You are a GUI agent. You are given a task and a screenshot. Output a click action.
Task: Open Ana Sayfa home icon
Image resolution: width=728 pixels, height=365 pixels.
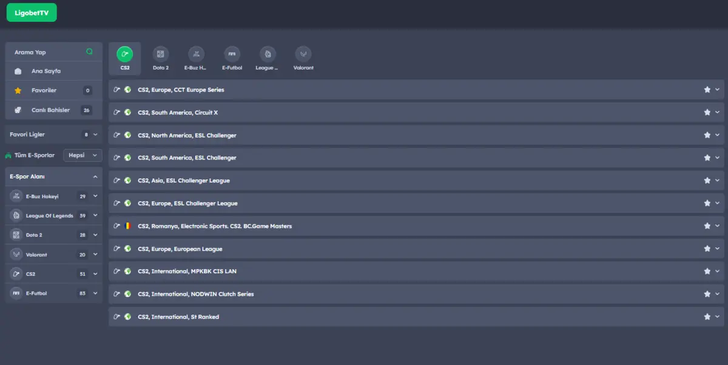[18, 71]
